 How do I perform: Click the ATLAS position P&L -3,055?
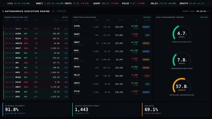pos(134,91)
